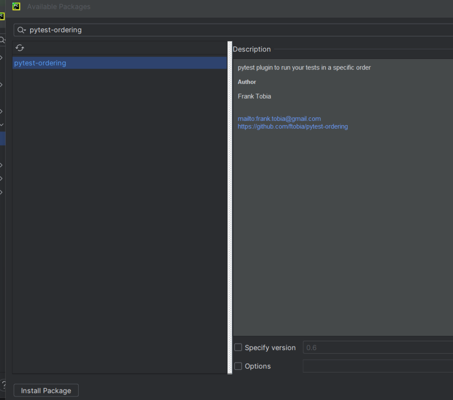Click the Options text input field
This screenshot has height=400, width=453.
coord(378,366)
